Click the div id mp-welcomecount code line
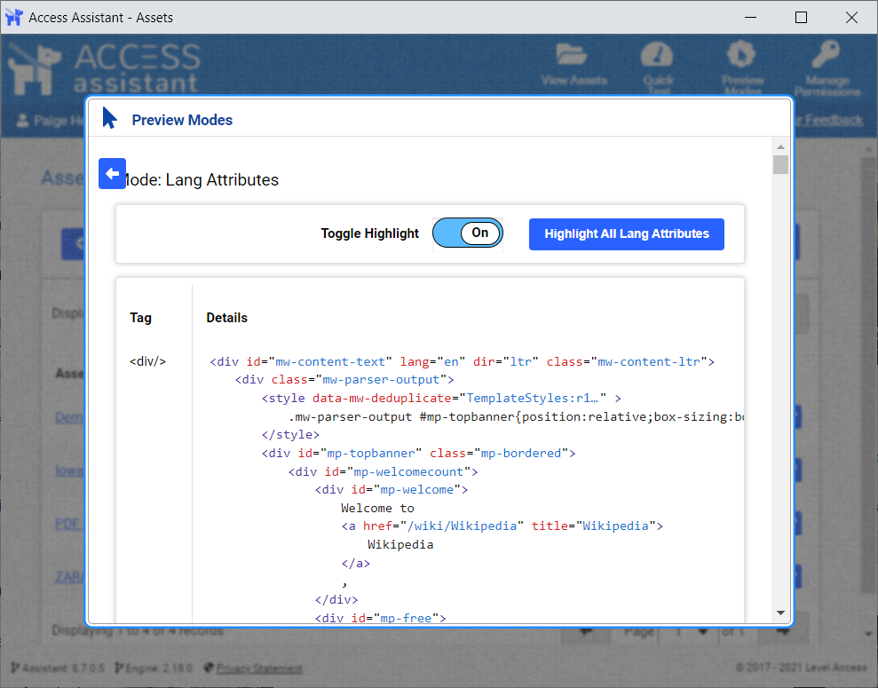 pyautogui.click(x=383, y=471)
